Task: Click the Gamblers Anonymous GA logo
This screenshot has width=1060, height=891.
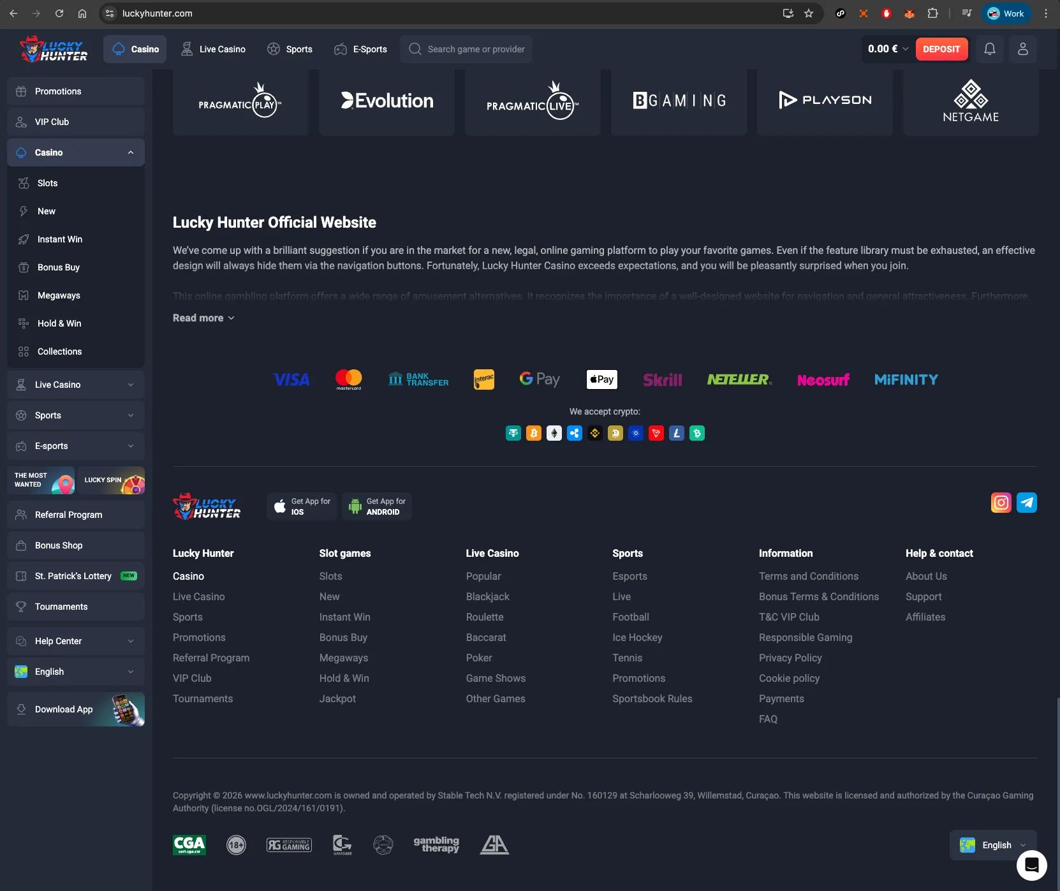Action: (494, 844)
